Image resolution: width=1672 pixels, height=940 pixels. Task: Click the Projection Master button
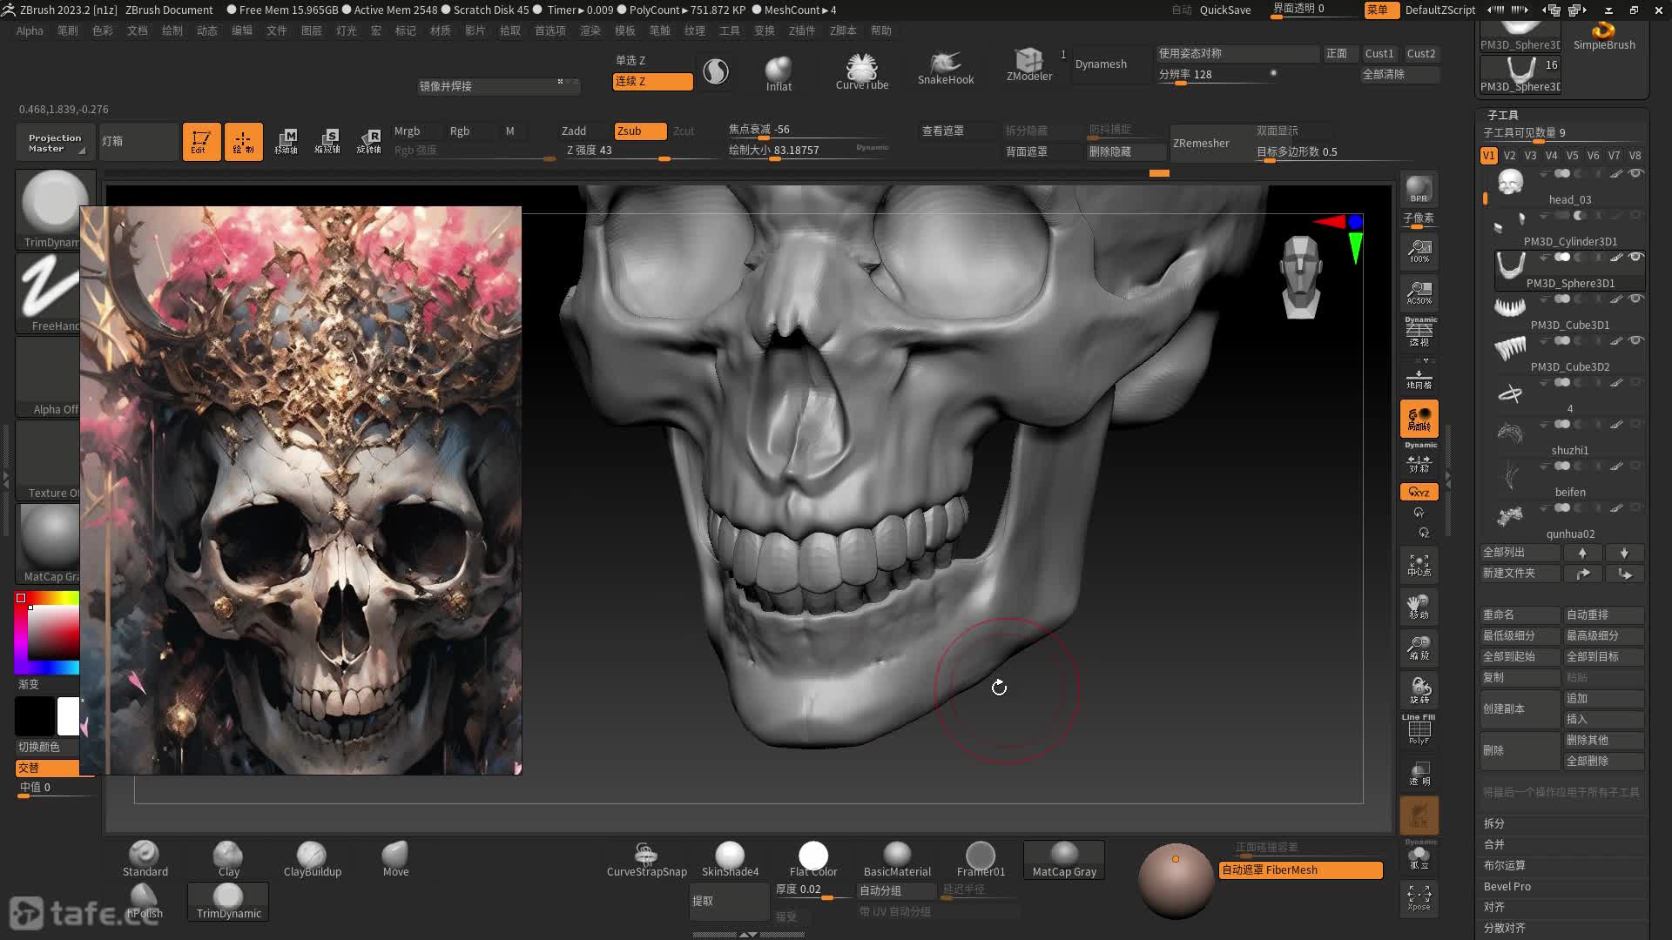pos(54,142)
